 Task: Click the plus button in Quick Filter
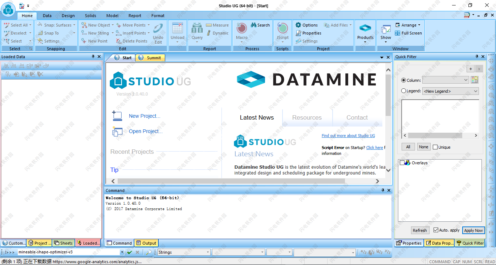click(471, 69)
